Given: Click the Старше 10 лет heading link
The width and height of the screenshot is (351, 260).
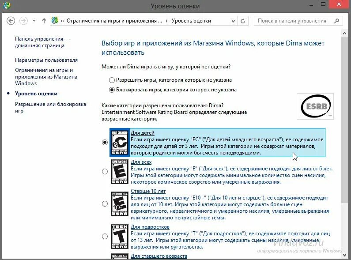Looking at the screenshot, I should tap(148, 191).
